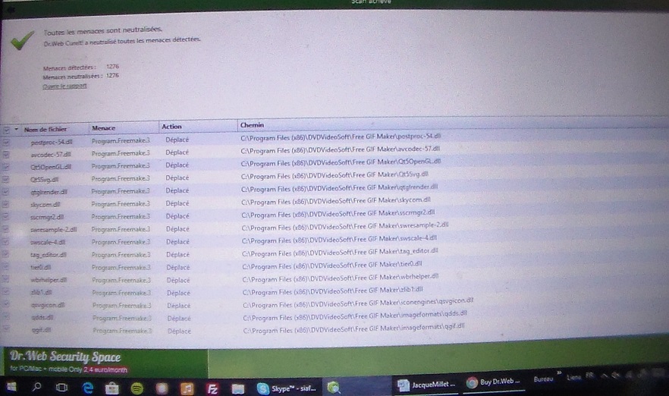Uncheck the postproc-54.dll checkbox
The width and height of the screenshot is (669, 396).
click(x=6, y=142)
